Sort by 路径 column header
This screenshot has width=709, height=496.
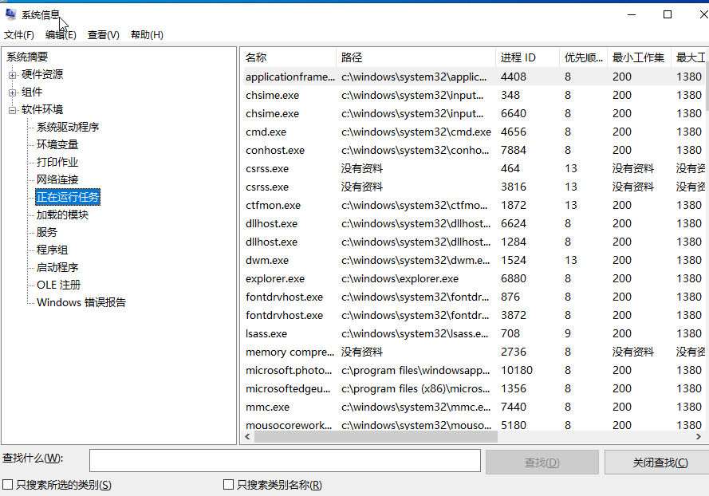click(x=416, y=57)
